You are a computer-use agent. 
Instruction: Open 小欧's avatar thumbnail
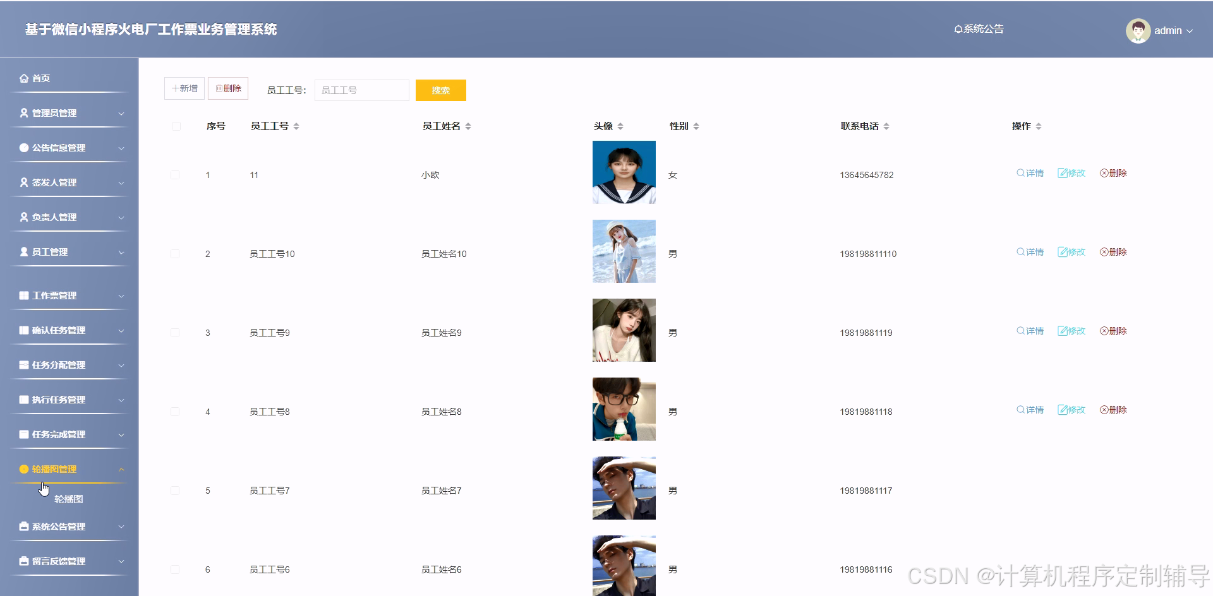[x=624, y=172]
